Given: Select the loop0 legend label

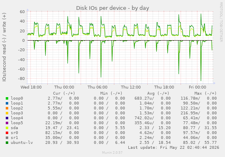Looking at the screenshot, I should [17, 98].
